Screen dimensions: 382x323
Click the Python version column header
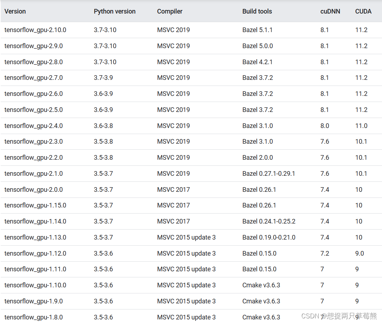tap(115, 11)
